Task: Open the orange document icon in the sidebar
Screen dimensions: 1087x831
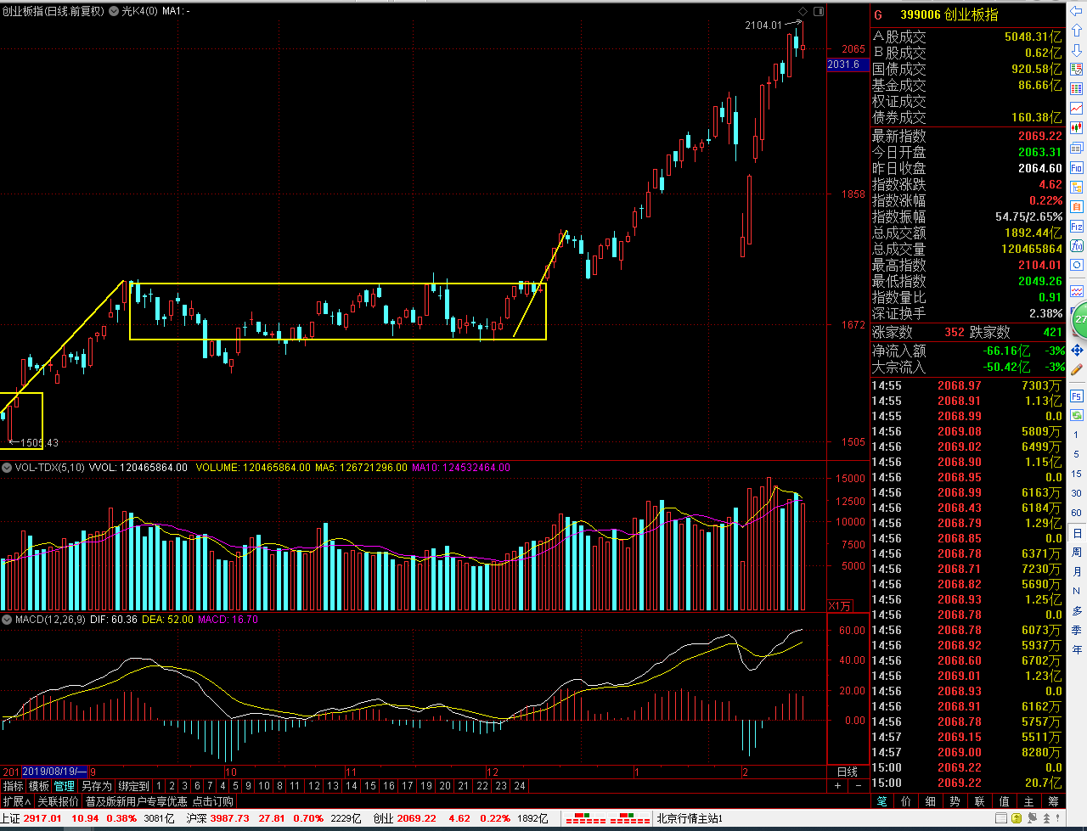Action: [1076, 206]
